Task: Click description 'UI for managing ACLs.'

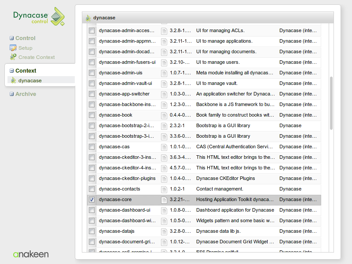Action: click(220, 30)
